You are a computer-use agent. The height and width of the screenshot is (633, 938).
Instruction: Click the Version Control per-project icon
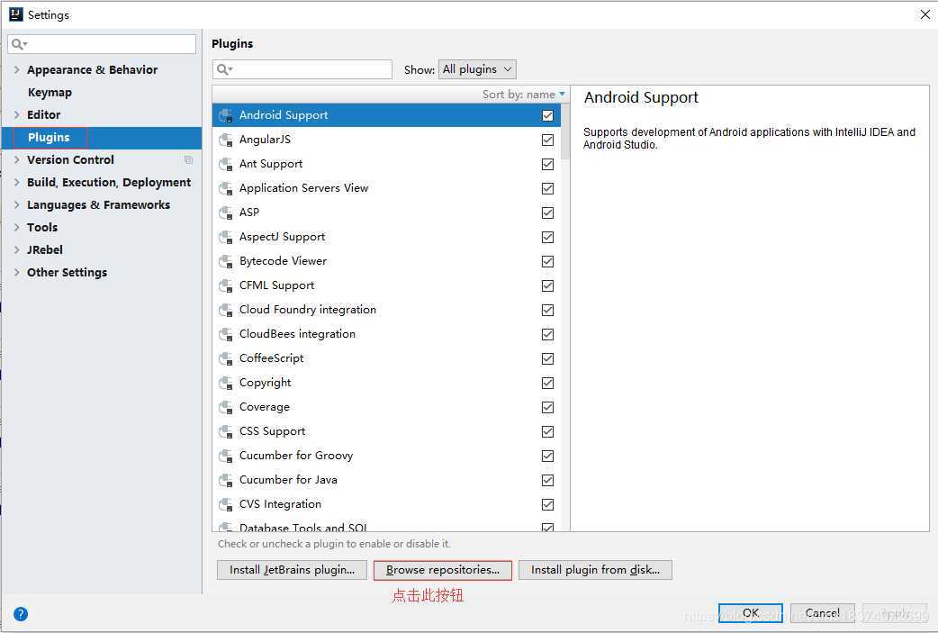[x=188, y=160]
